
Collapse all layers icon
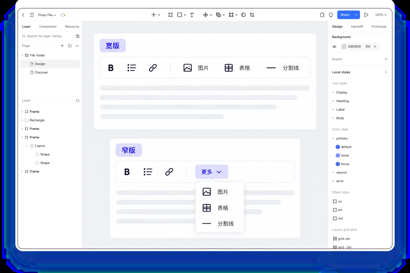[x=78, y=101]
